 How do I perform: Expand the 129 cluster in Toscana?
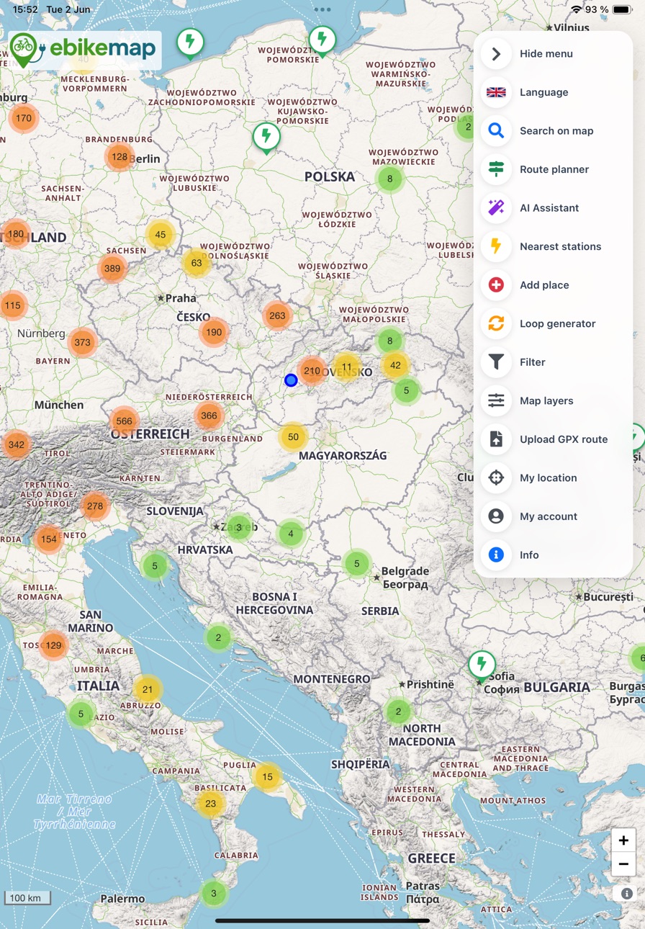point(54,645)
